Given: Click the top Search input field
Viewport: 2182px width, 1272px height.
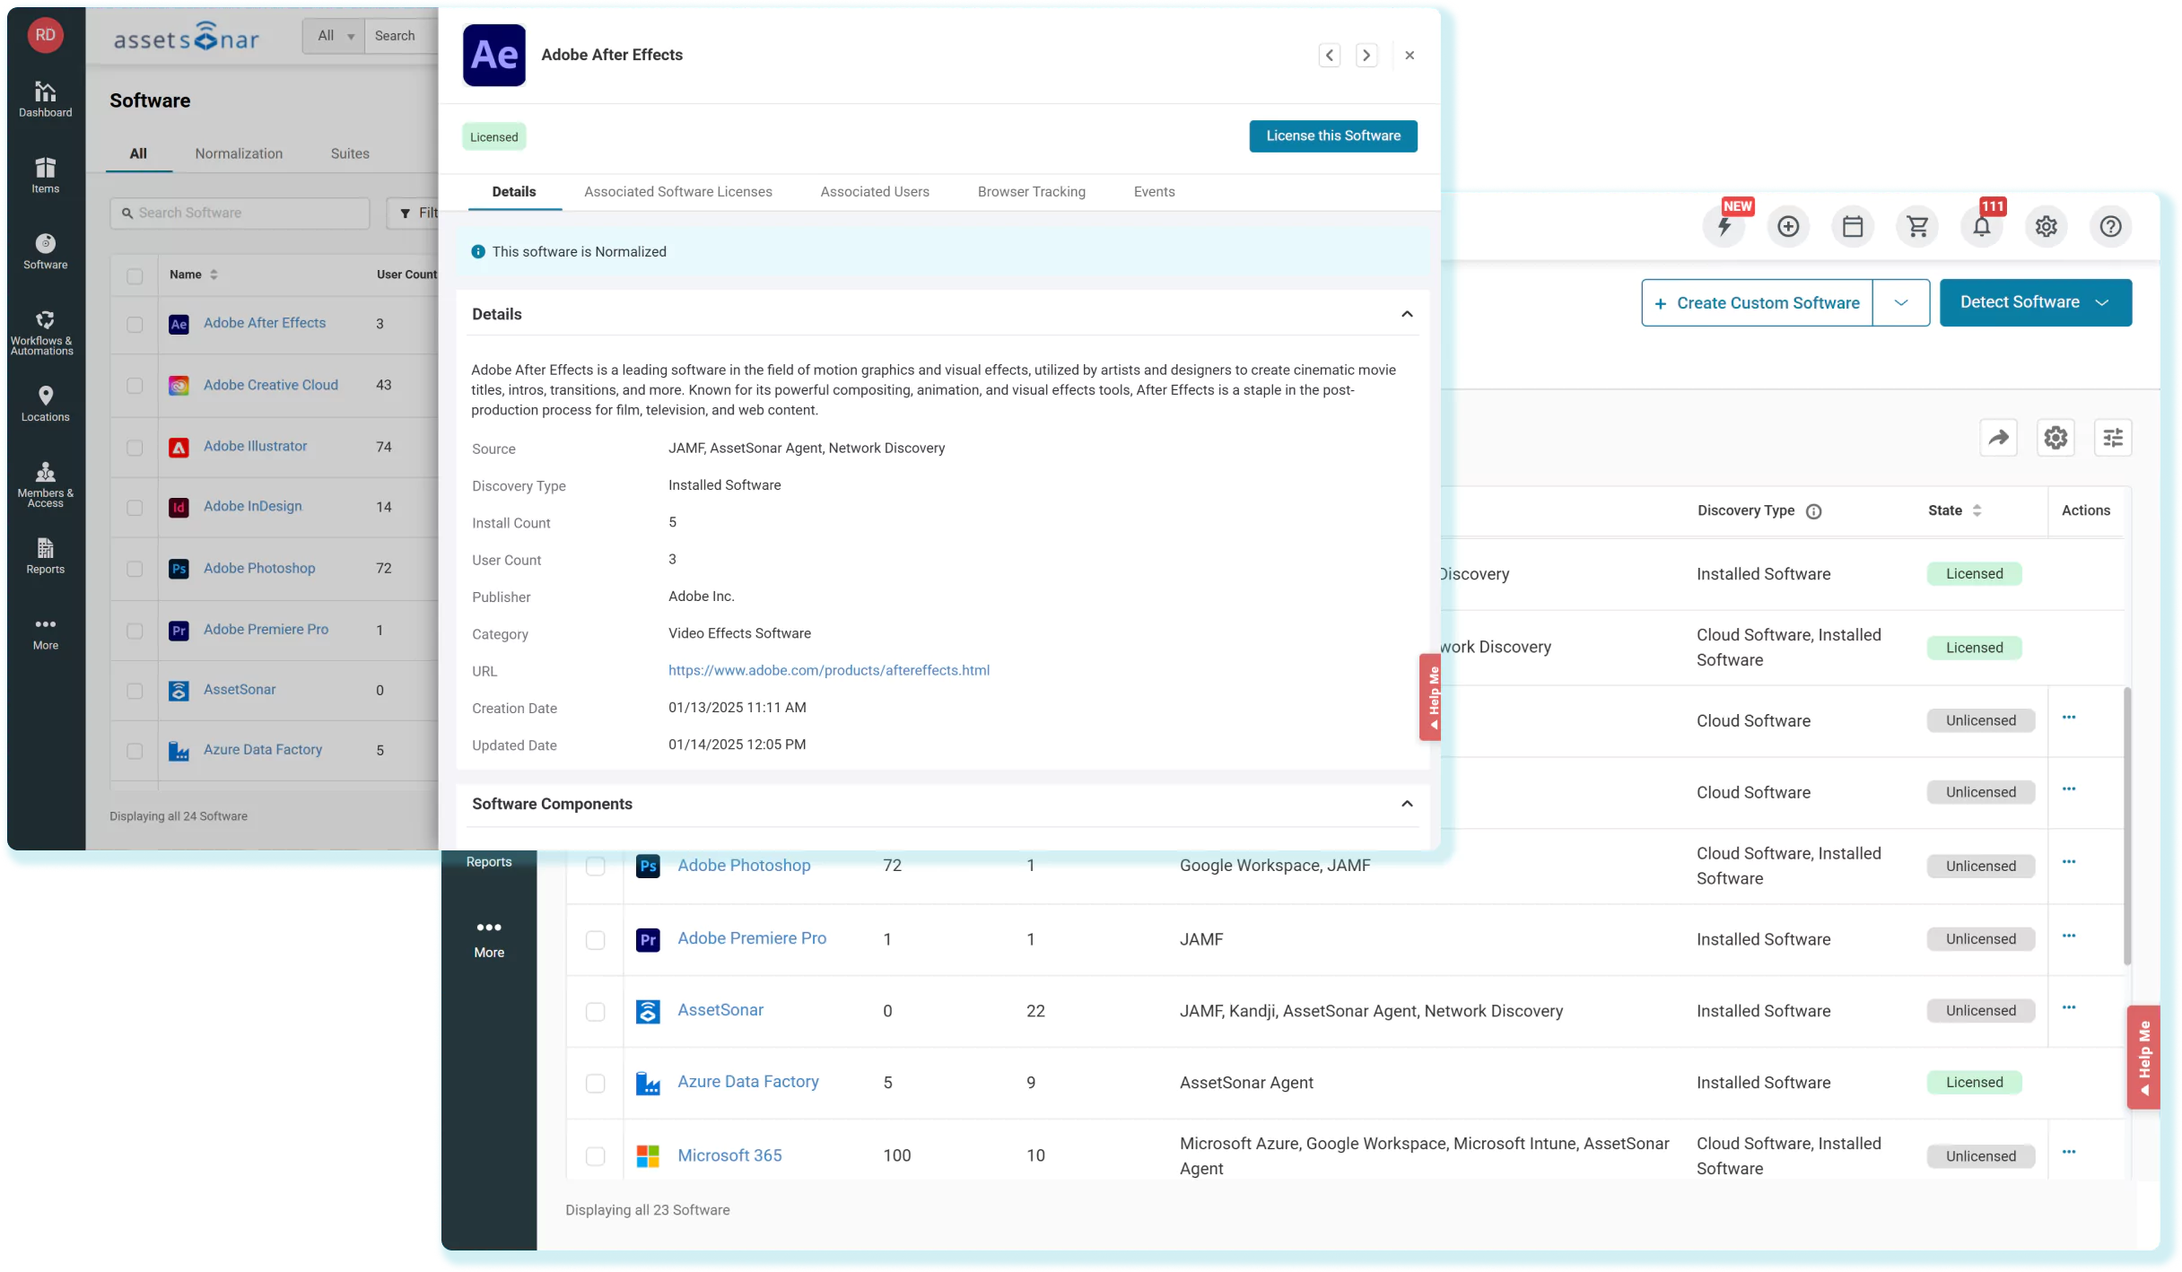Looking at the screenshot, I should [x=402, y=36].
